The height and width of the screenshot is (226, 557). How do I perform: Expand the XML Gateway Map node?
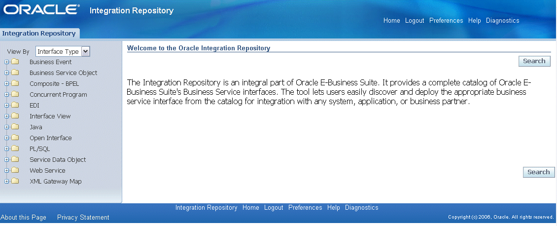coord(6,181)
